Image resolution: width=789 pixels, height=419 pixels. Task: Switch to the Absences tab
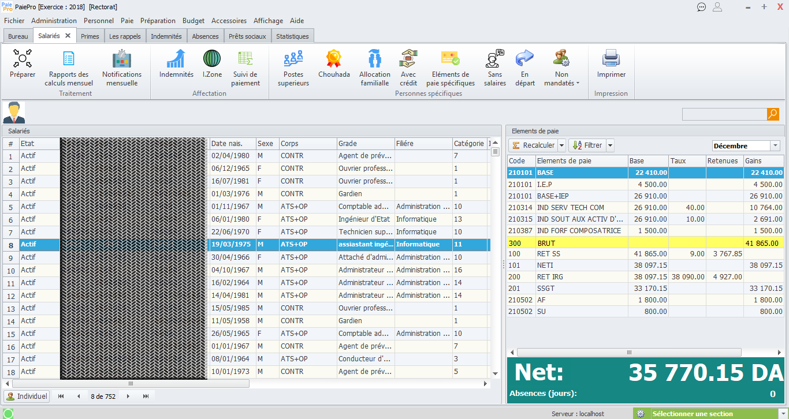pos(205,36)
